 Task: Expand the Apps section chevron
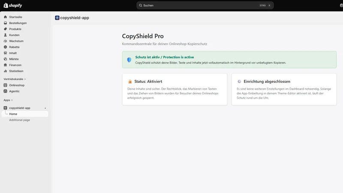point(12,100)
